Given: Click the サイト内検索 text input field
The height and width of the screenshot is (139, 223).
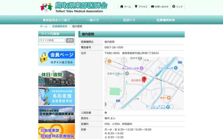Looking at the screenshot, I should pos(52,40).
